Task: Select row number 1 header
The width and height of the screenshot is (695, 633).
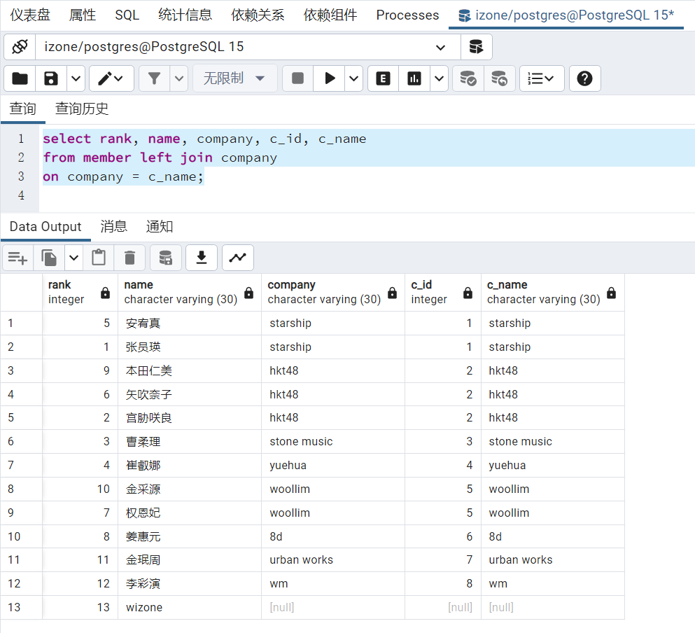Action: 21,323
